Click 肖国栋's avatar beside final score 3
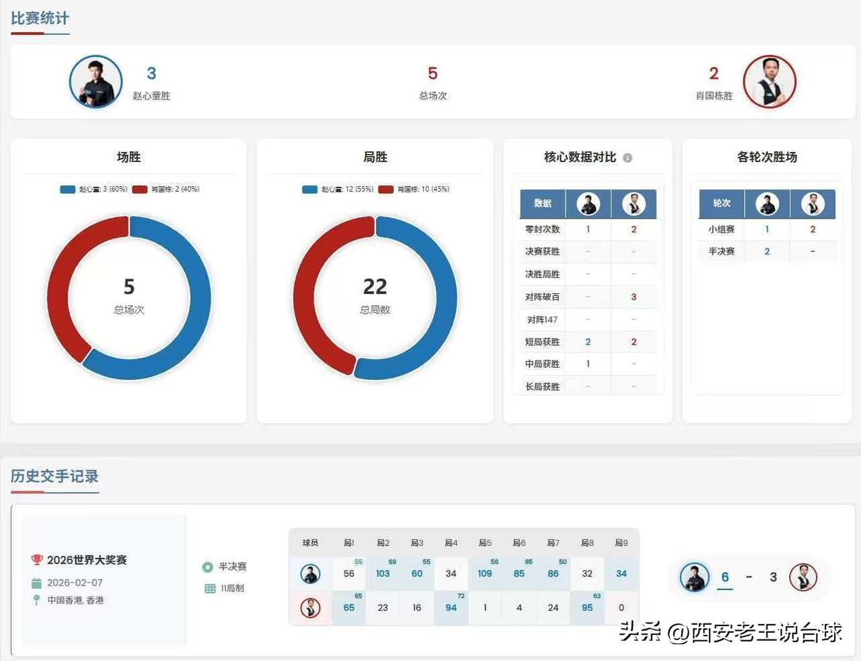The height and width of the screenshot is (661, 861). 803,577
